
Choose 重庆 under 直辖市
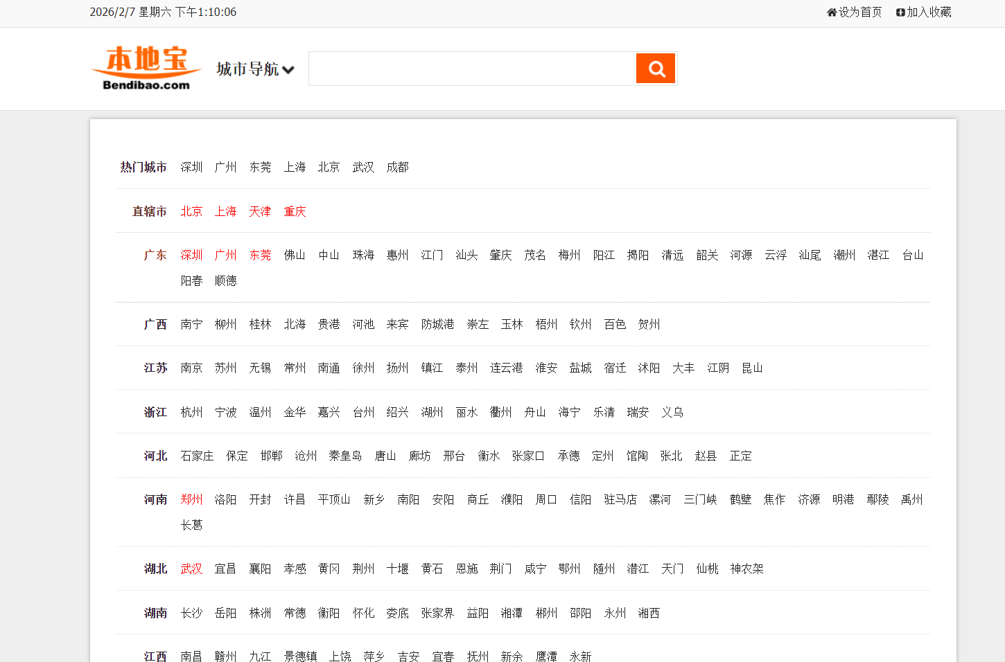coord(295,211)
